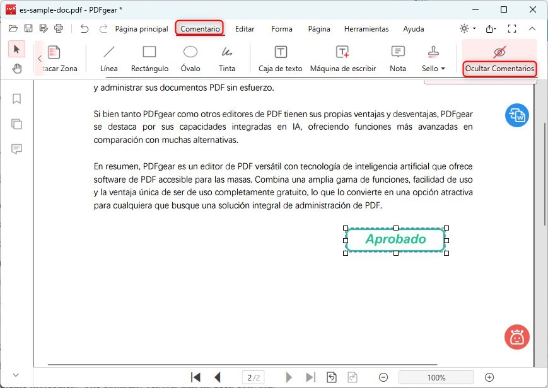Image resolution: width=548 pixels, height=388 pixels.
Task: Choose the Óvalo shape tool
Action: [x=190, y=58]
